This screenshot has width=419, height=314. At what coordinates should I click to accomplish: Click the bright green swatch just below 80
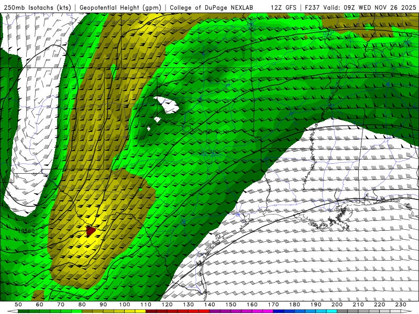[x=76, y=311]
